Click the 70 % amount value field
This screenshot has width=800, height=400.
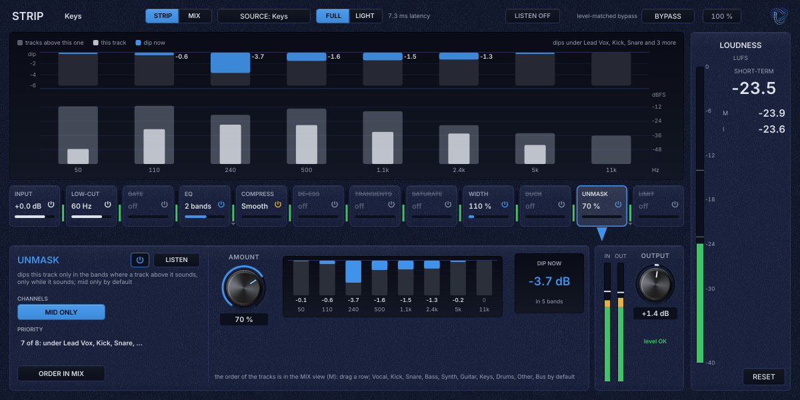[244, 319]
